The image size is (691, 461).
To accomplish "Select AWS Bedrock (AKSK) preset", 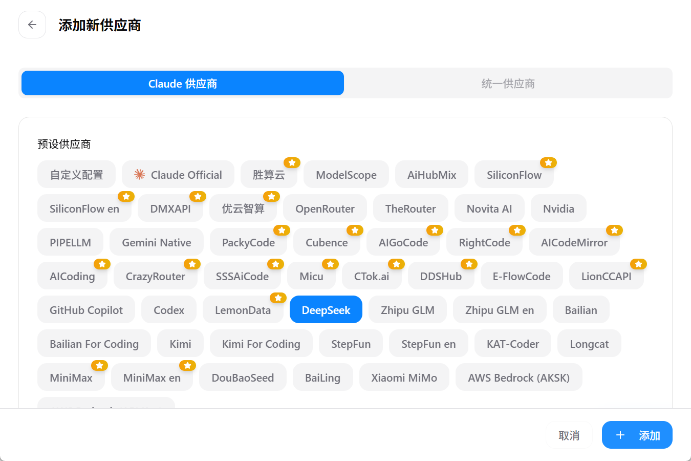I will coord(519,378).
